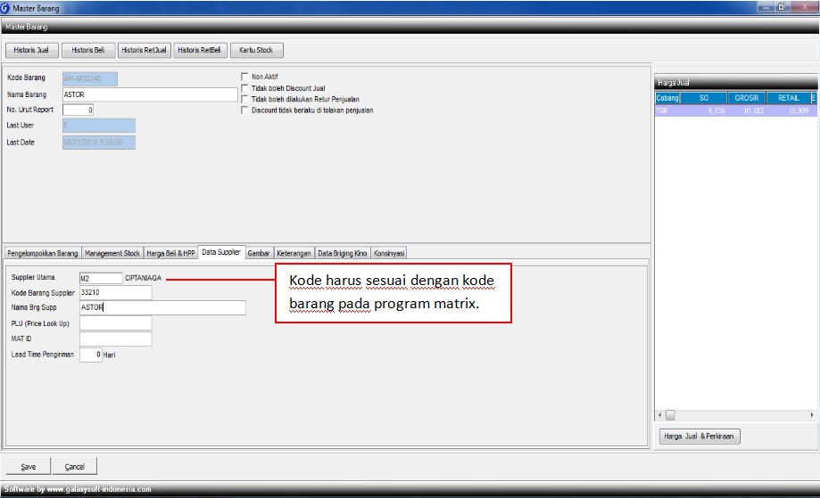Check Tidak boleh dilakukan Retur Penjualan
Image resolution: width=820 pixels, height=498 pixels.
pyautogui.click(x=244, y=99)
